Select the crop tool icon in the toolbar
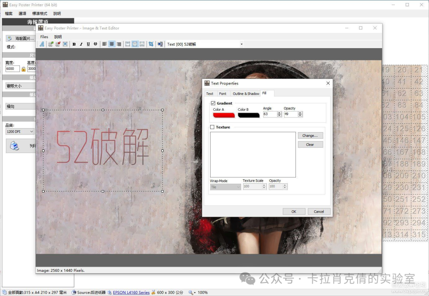Image resolution: width=429 pixels, height=296 pixels. click(x=151, y=44)
